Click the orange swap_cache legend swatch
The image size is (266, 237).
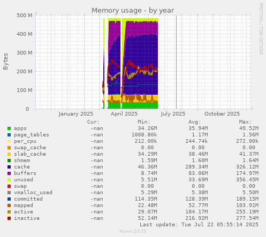click(9, 148)
